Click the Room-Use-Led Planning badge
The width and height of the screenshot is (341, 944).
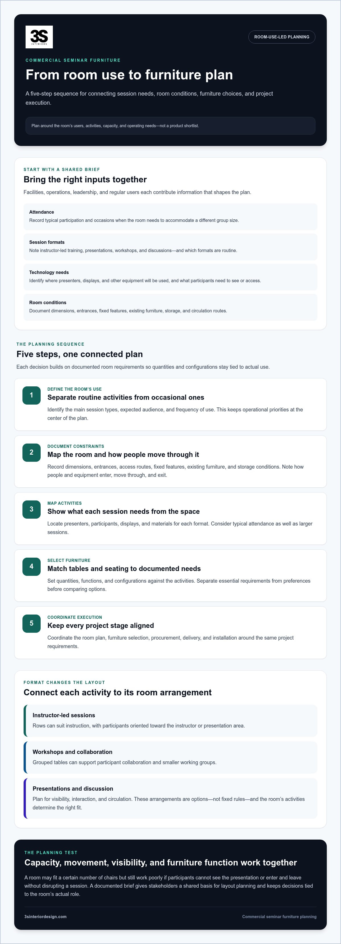click(282, 37)
